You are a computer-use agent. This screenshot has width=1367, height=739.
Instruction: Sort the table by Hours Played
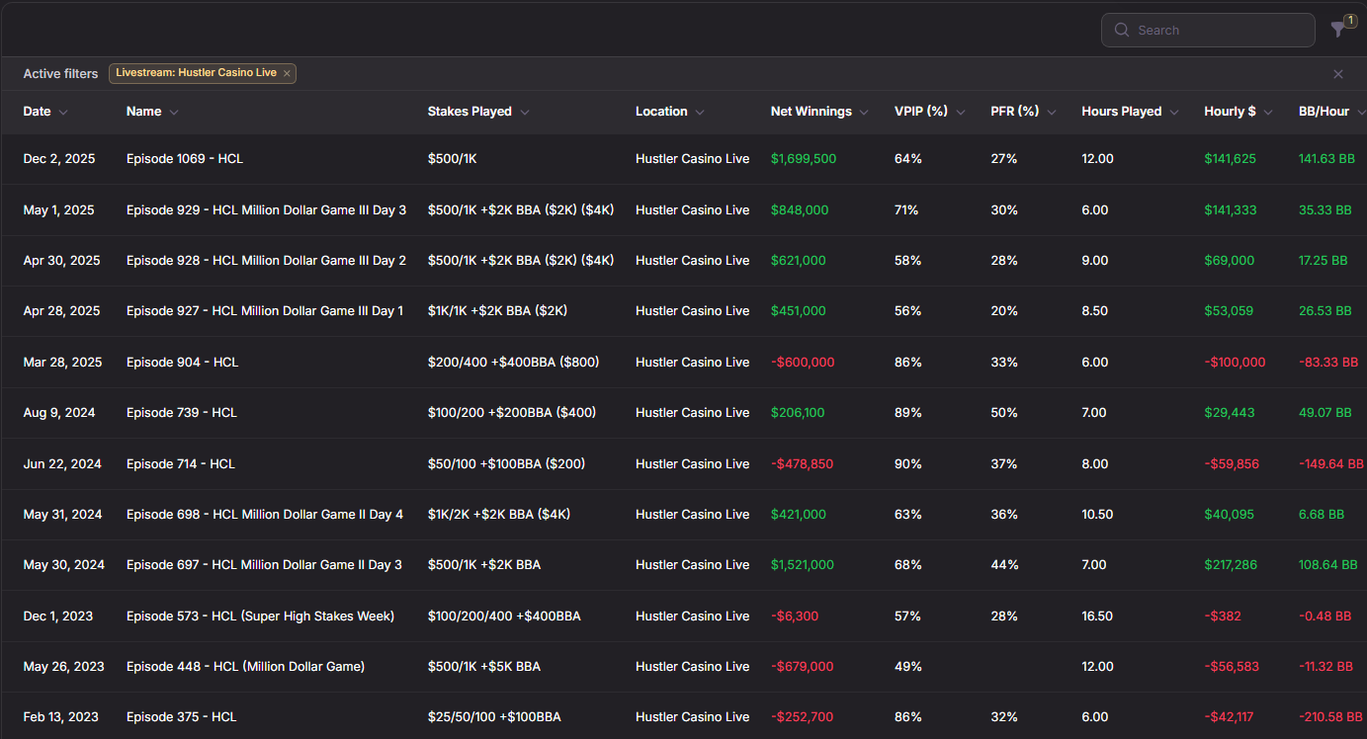[1121, 112]
